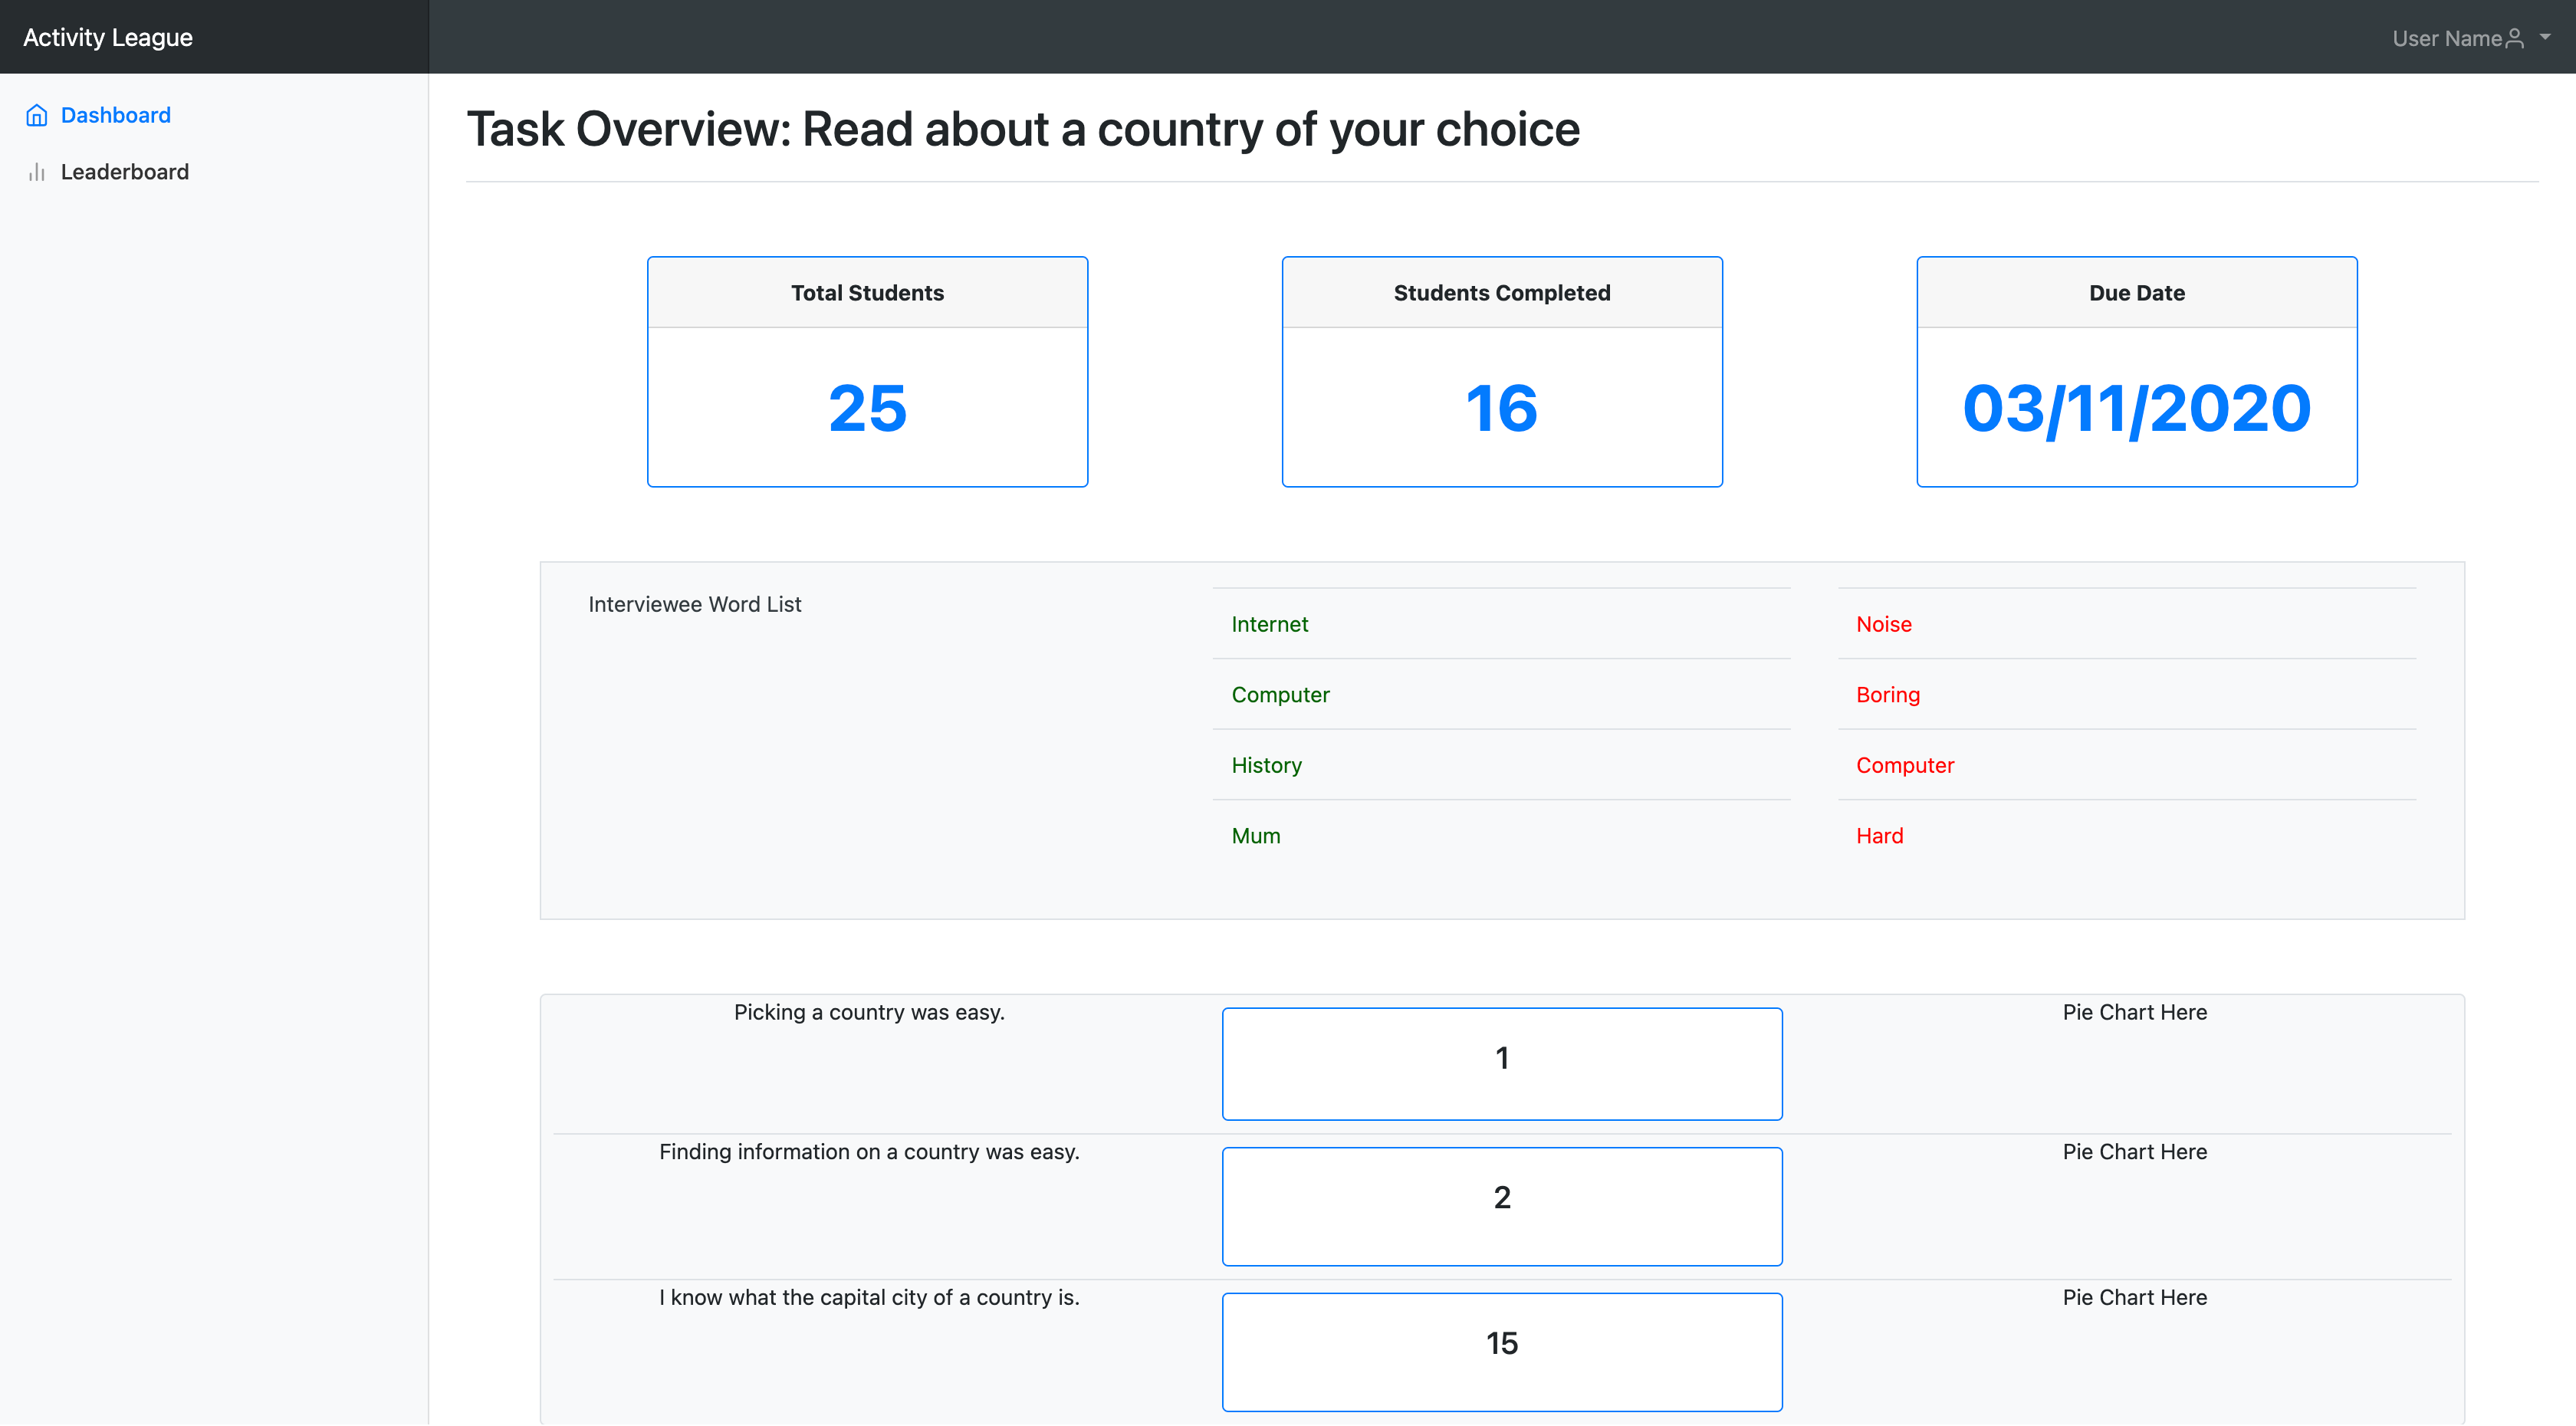Expand the pie chart for question 1
Viewport: 2576px width, 1426px height.
[2135, 1011]
